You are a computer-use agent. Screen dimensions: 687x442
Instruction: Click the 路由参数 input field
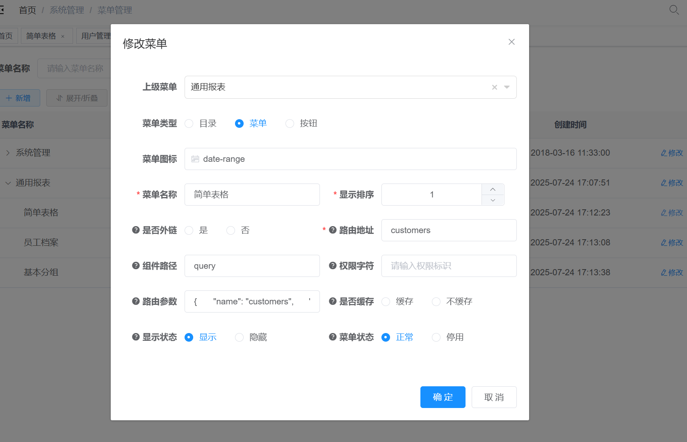pyautogui.click(x=252, y=301)
